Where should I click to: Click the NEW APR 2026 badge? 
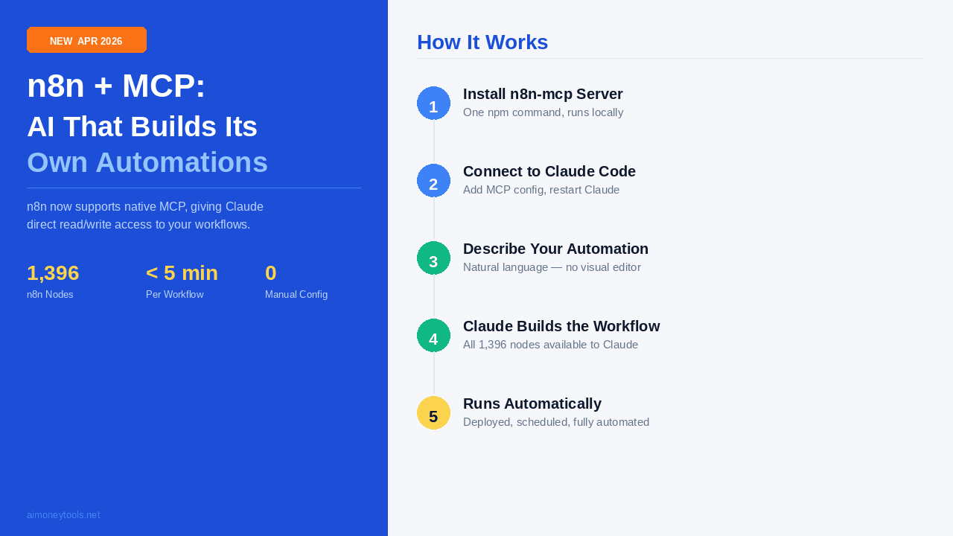(x=86, y=40)
